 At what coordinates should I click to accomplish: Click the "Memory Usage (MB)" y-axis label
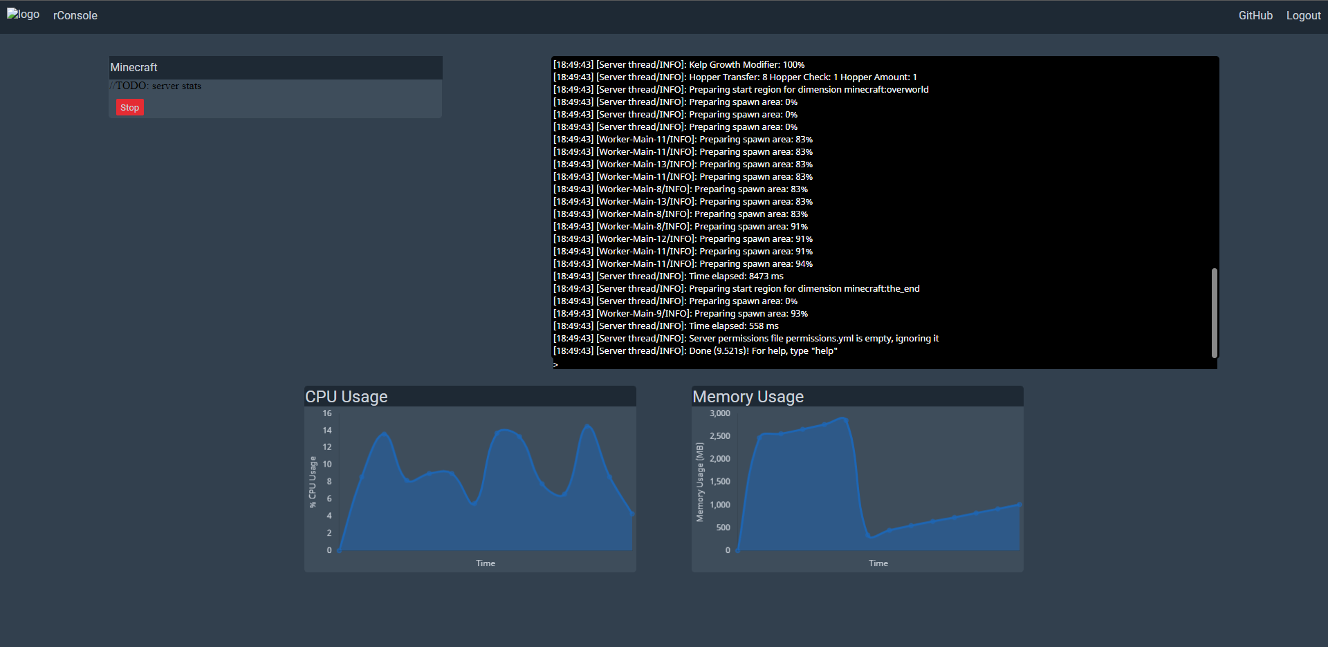coord(699,482)
